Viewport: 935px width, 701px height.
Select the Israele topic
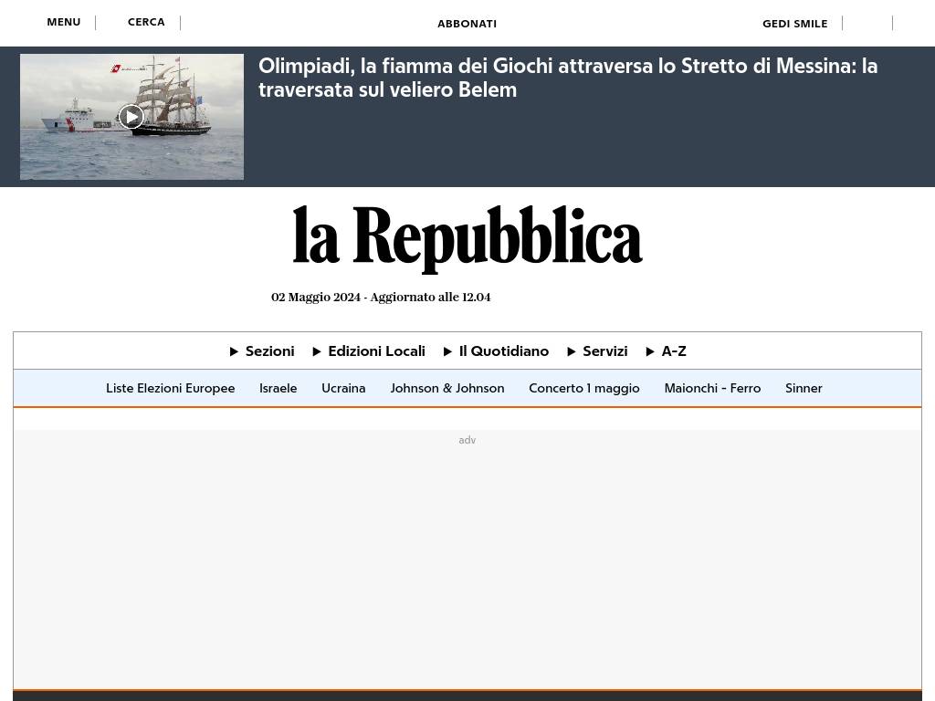(x=278, y=388)
